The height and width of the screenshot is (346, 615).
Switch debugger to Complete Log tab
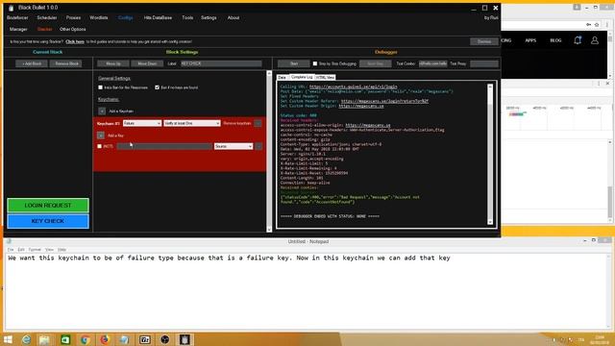click(x=302, y=77)
